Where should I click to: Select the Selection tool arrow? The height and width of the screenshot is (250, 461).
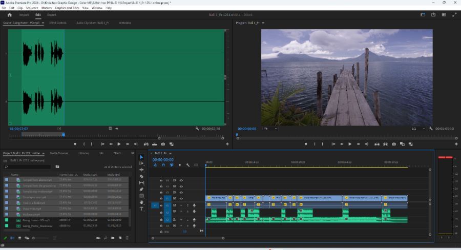(x=141, y=157)
